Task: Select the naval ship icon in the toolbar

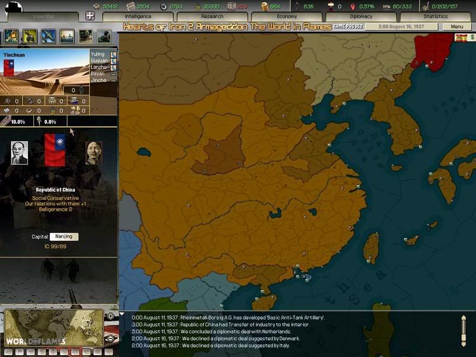Action: (x=67, y=36)
